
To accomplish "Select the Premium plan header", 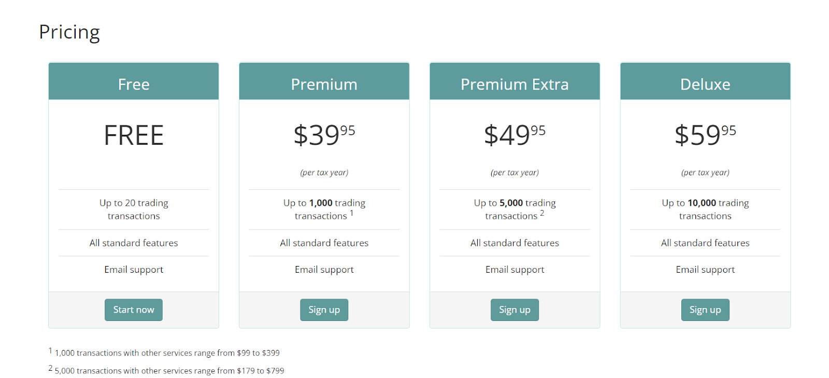I will [x=324, y=84].
